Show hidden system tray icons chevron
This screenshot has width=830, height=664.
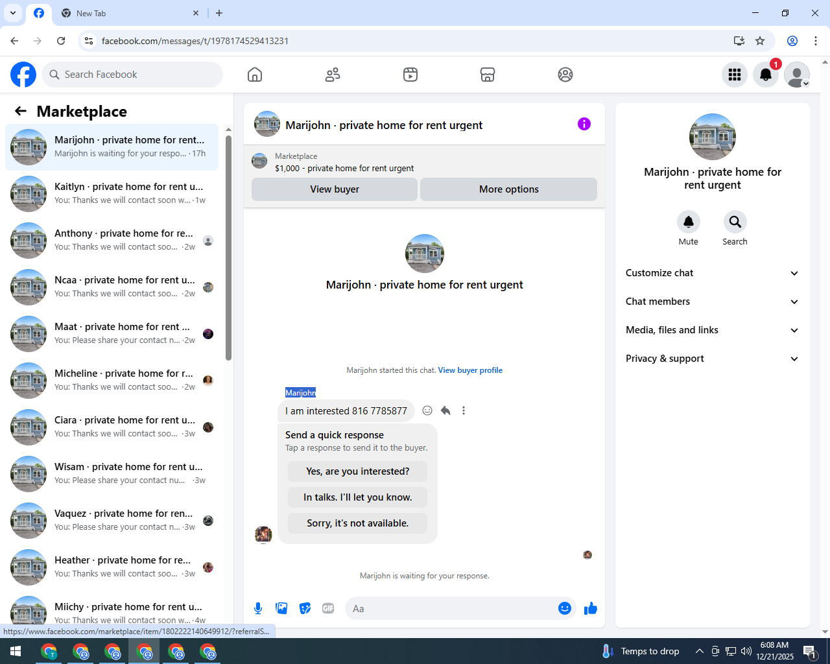click(700, 651)
